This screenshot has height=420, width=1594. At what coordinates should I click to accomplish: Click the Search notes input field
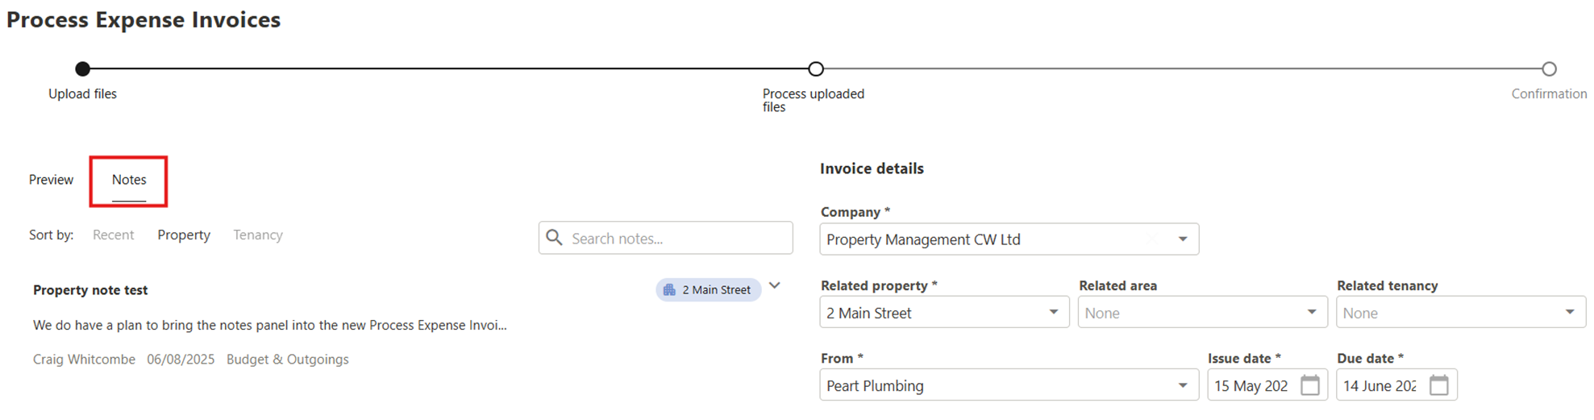(x=677, y=239)
